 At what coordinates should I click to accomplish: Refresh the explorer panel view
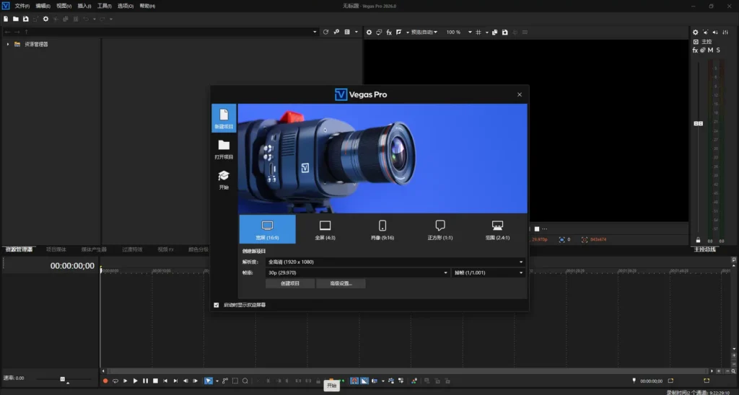[325, 32]
